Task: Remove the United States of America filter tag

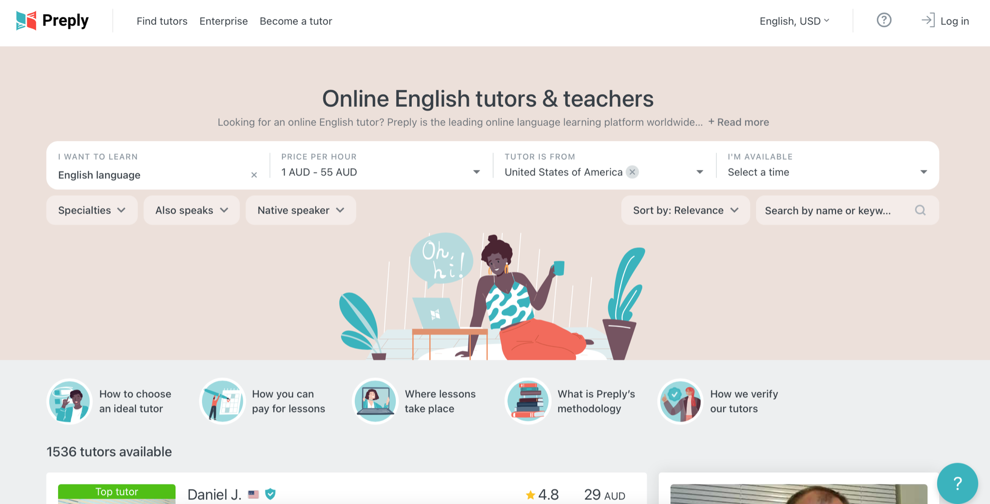Action: click(632, 172)
